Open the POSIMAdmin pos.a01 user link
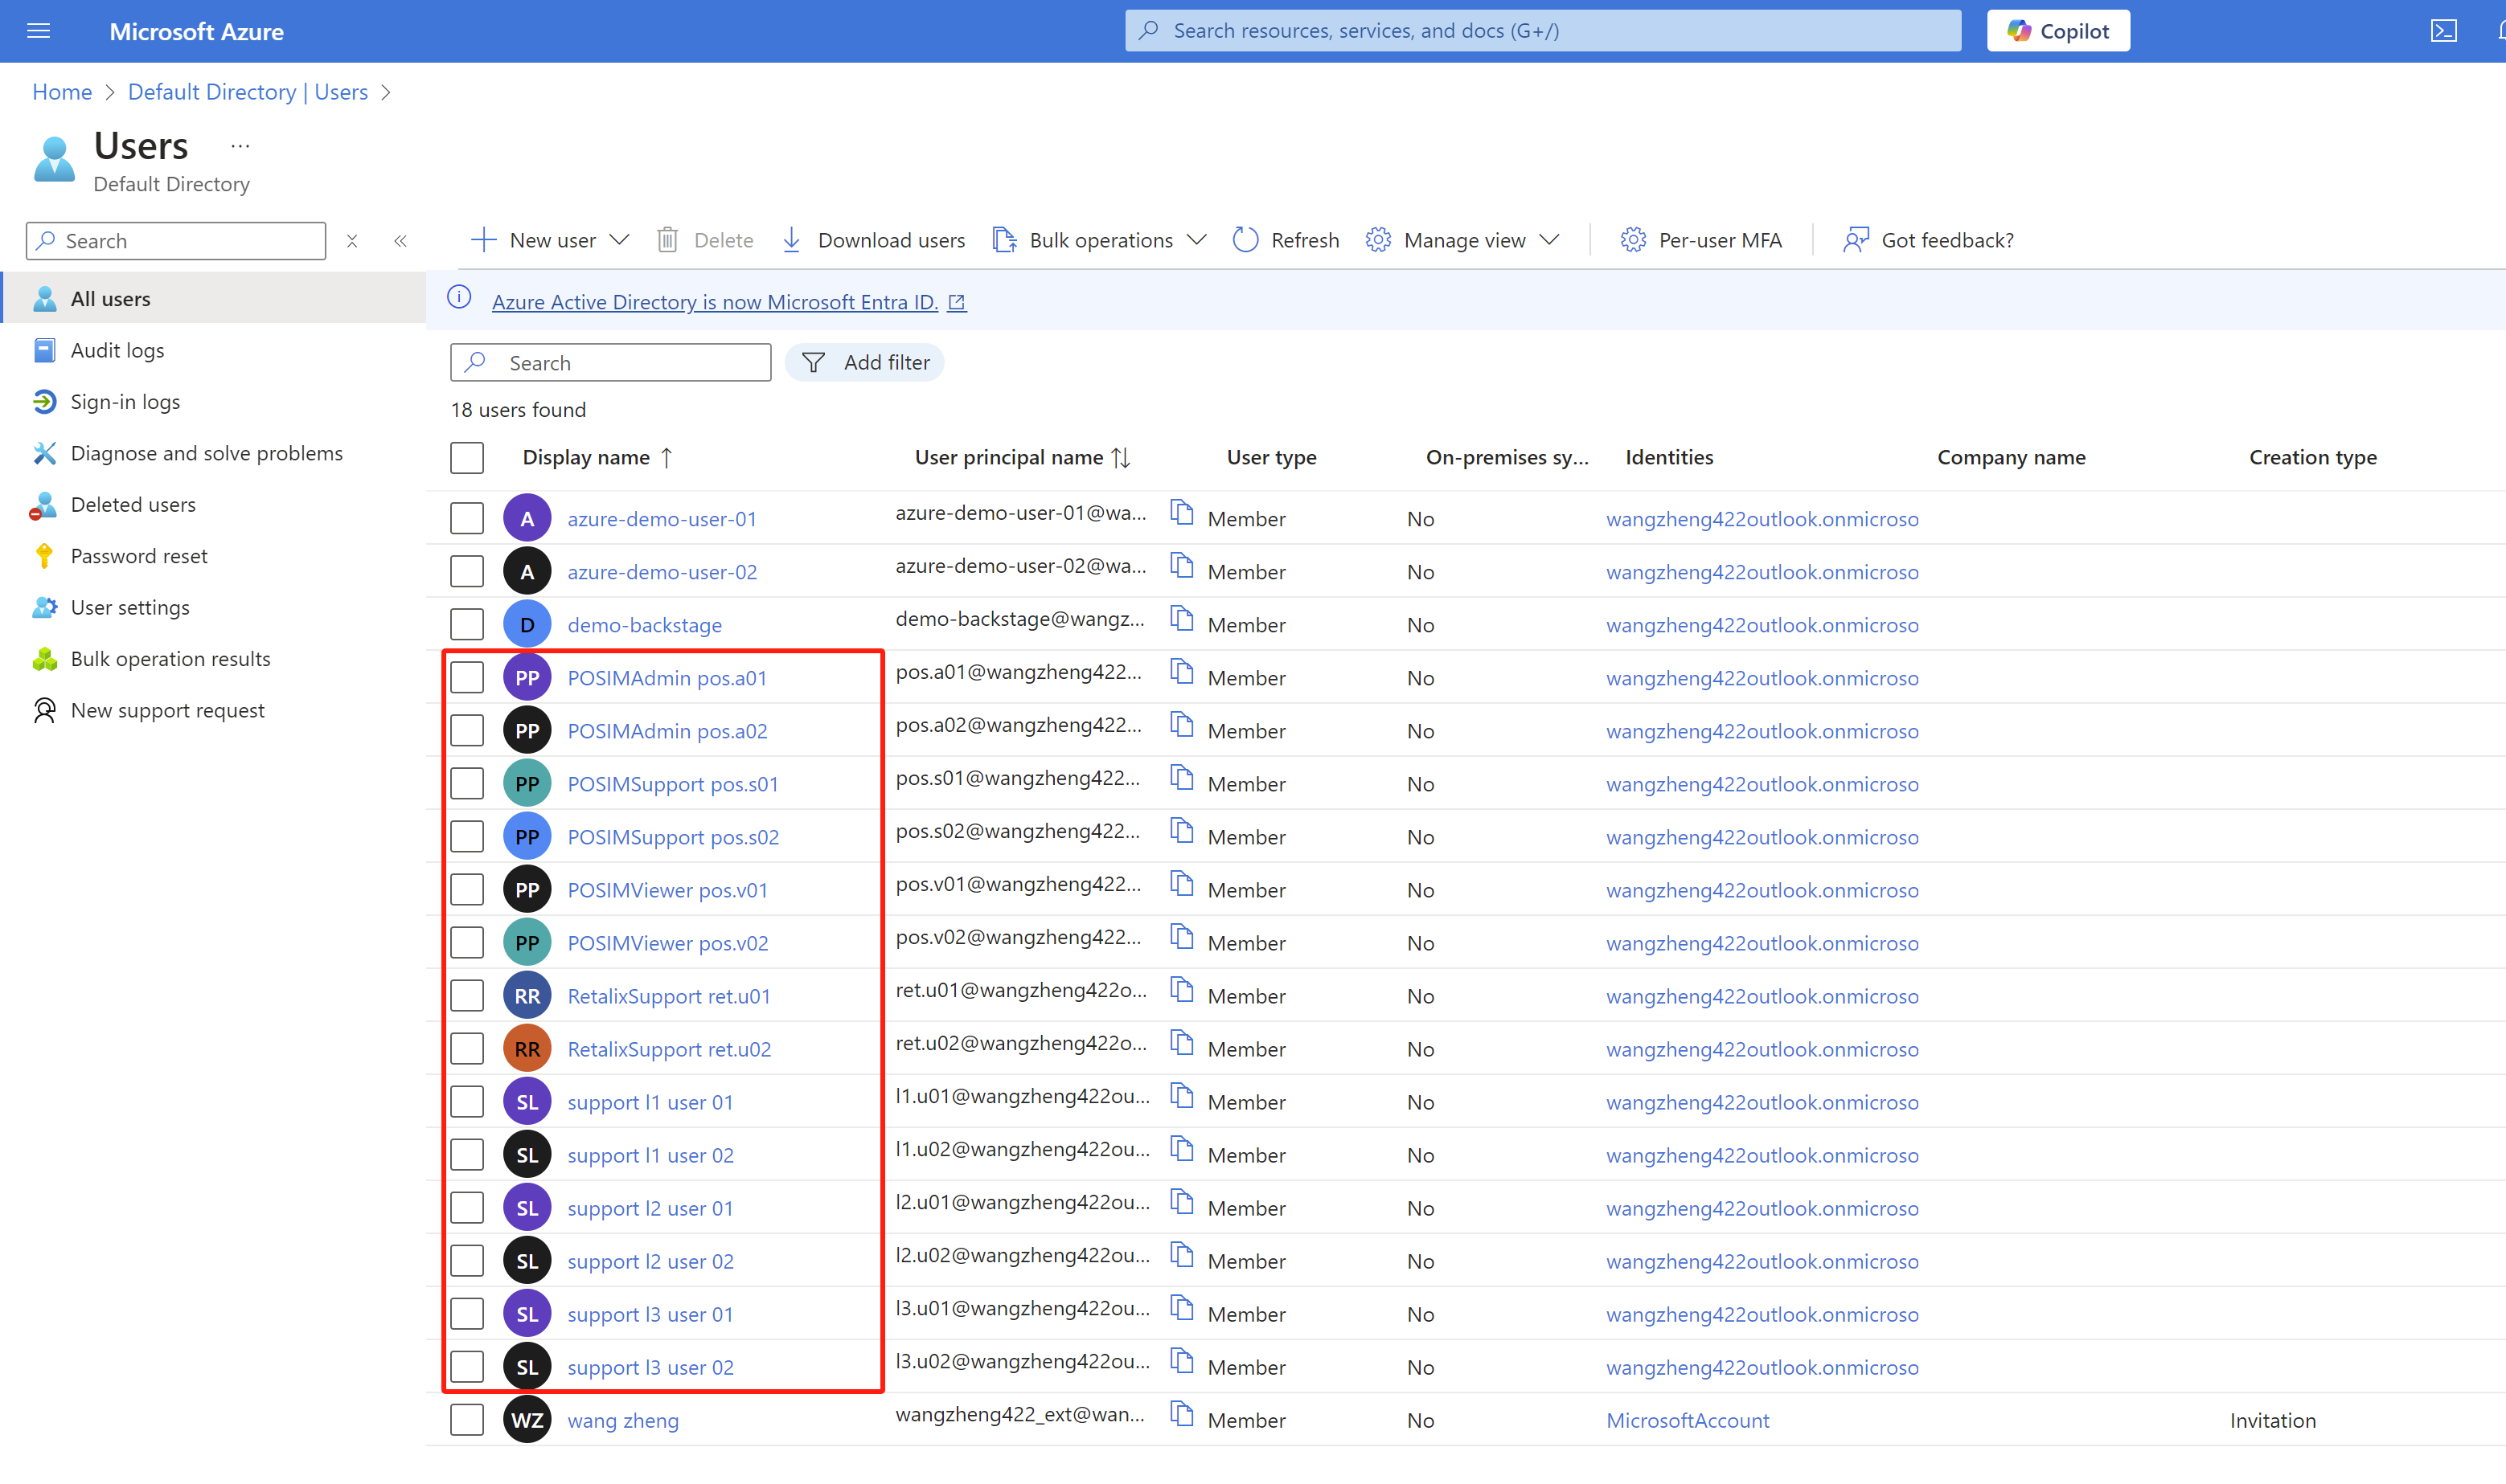The width and height of the screenshot is (2506, 1484). 666,678
